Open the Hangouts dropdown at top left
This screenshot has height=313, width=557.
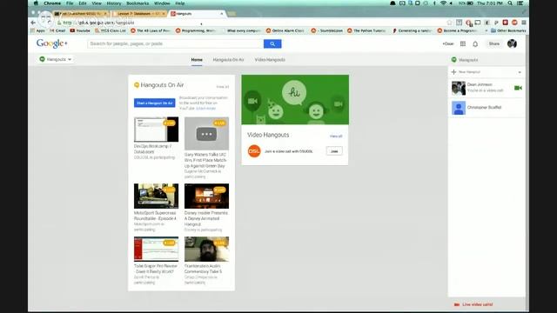pyautogui.click(x=56, y=59)
